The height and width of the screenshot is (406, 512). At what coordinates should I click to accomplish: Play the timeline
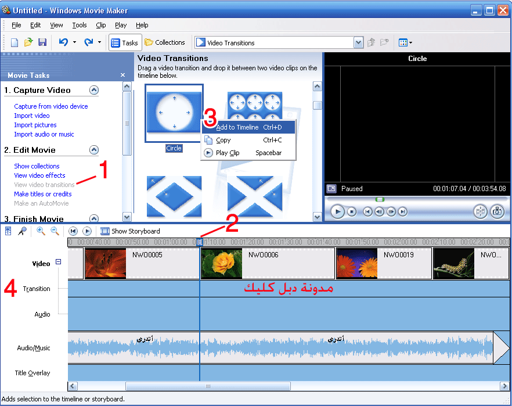coord(87,231)
